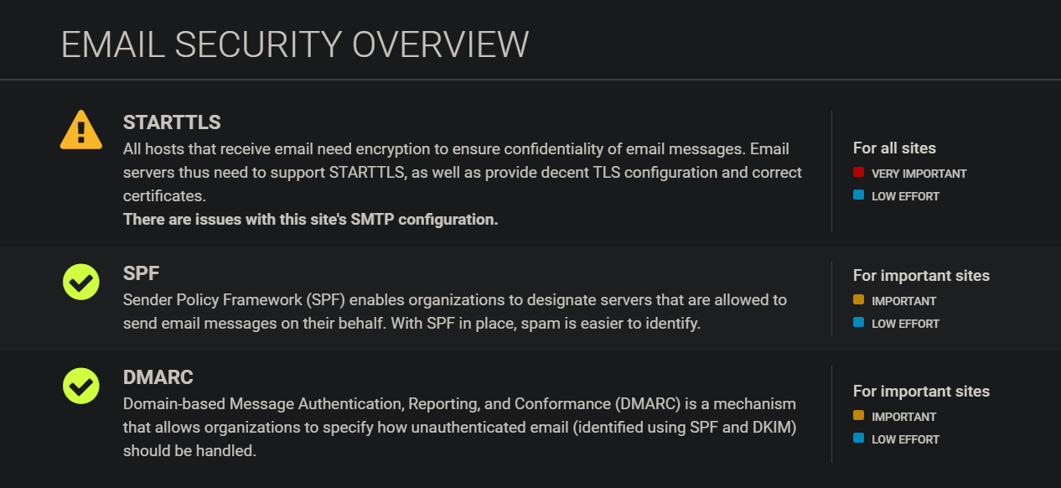Click 'For important sites' label in DMARC section

[921, 391]
